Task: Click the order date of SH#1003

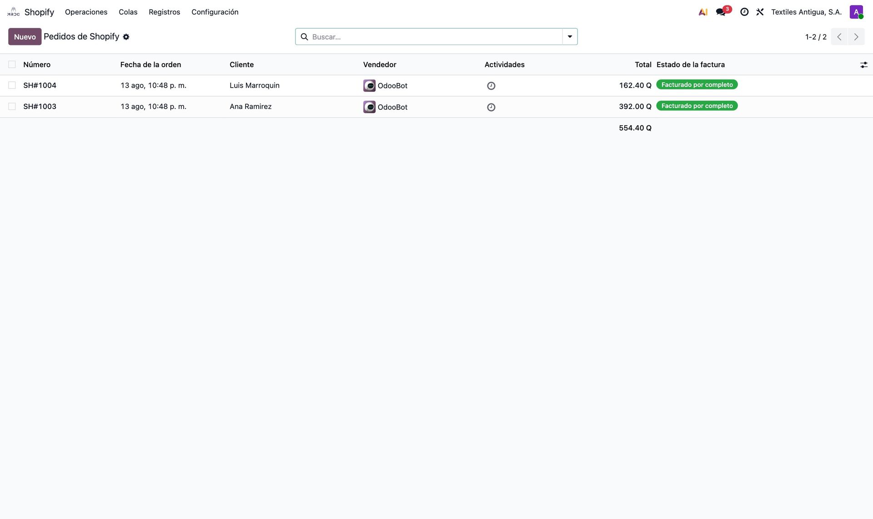Action: pos(153,107)
